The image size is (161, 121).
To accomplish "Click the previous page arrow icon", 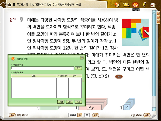I will 12,115.
